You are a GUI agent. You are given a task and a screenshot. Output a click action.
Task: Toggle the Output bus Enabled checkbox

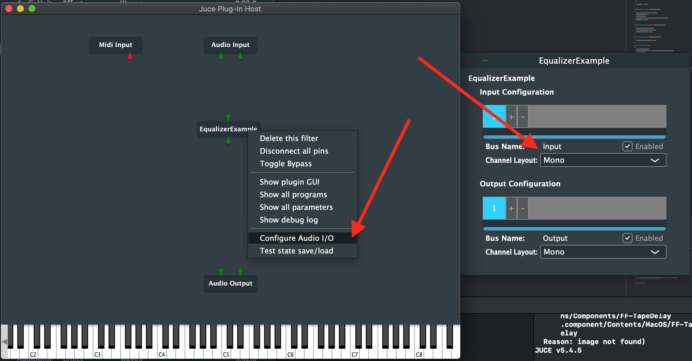pos(627,238)
